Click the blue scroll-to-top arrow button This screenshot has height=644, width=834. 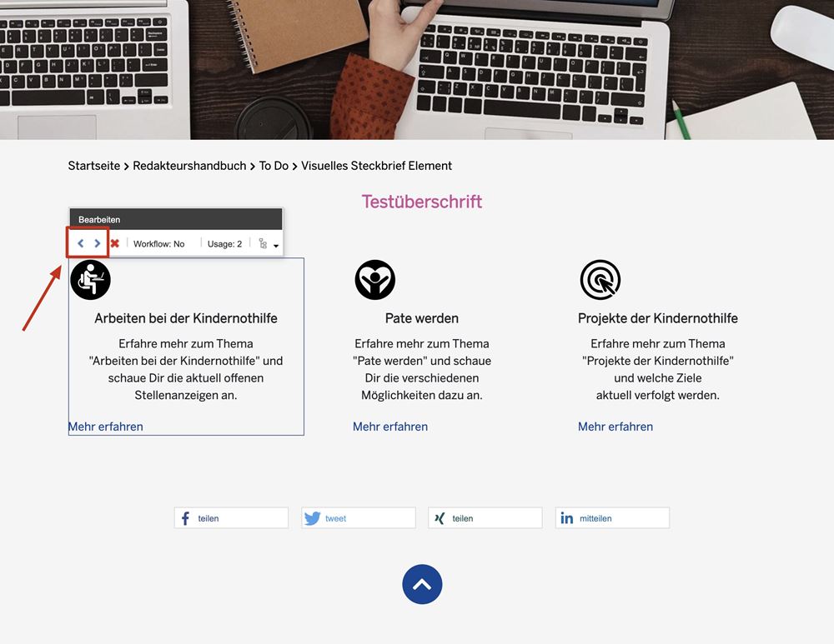422,584
